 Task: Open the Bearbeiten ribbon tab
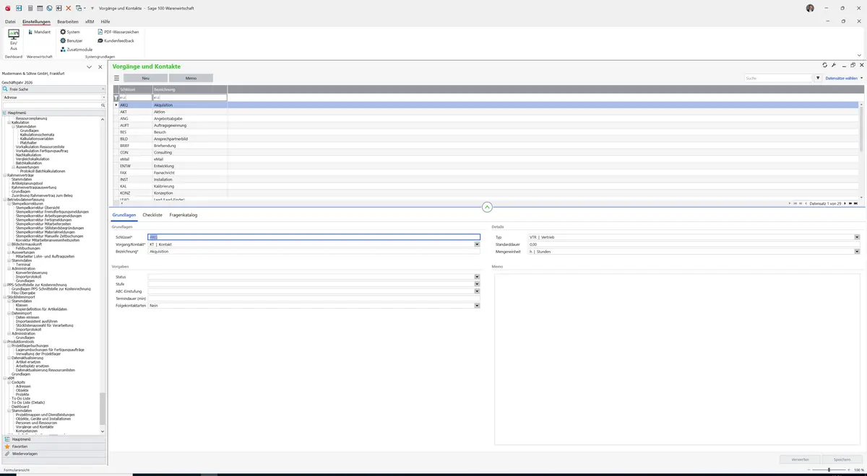pyautogui.click(x=68, y=22)
